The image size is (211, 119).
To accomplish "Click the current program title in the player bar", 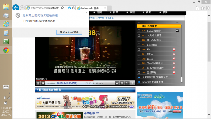I will tap(67, 83).
